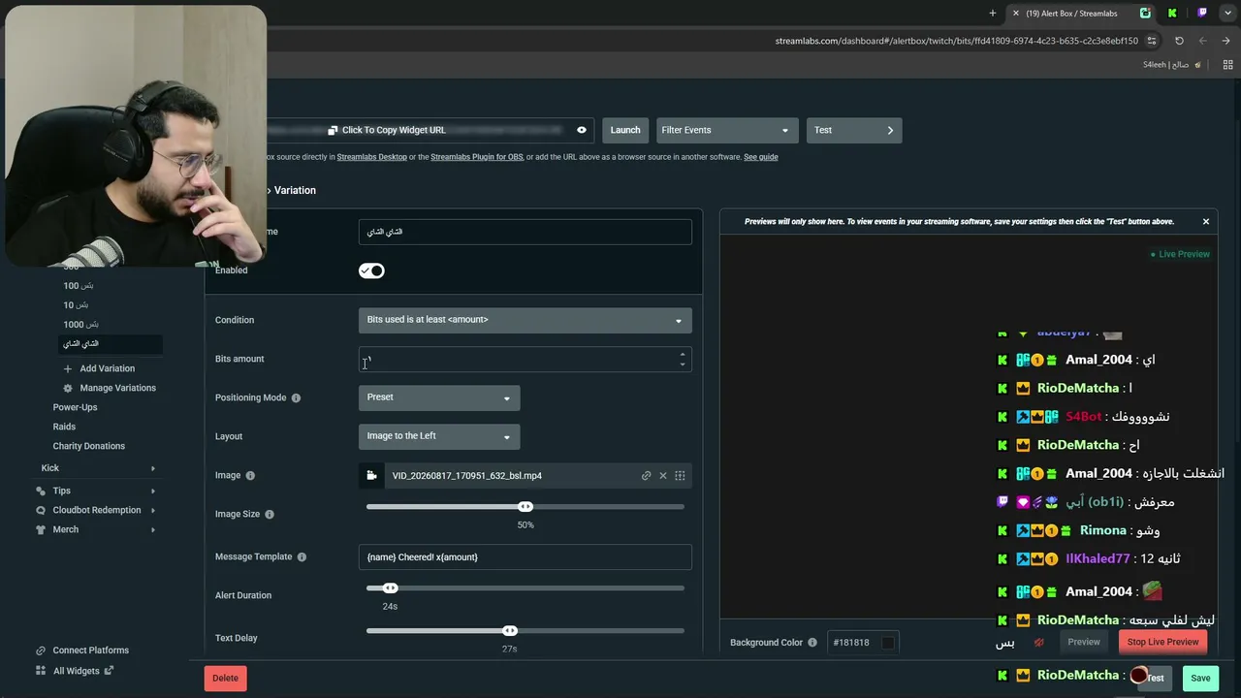This screenshot has width=1241, height=698.
Task: Save the alert box settings
Action: click(x=1200, y=678)
